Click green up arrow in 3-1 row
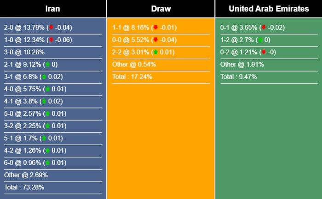This screenshot has width=322, height=199. 44,77
